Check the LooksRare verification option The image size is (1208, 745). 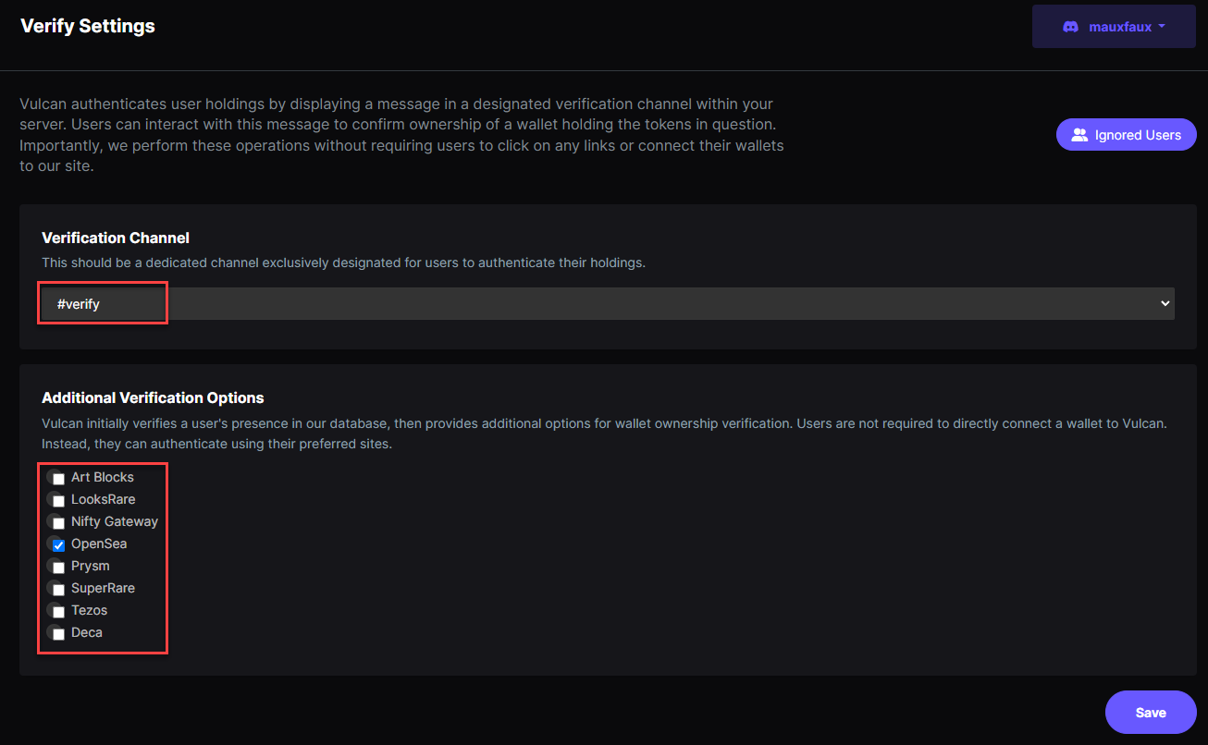58,501
